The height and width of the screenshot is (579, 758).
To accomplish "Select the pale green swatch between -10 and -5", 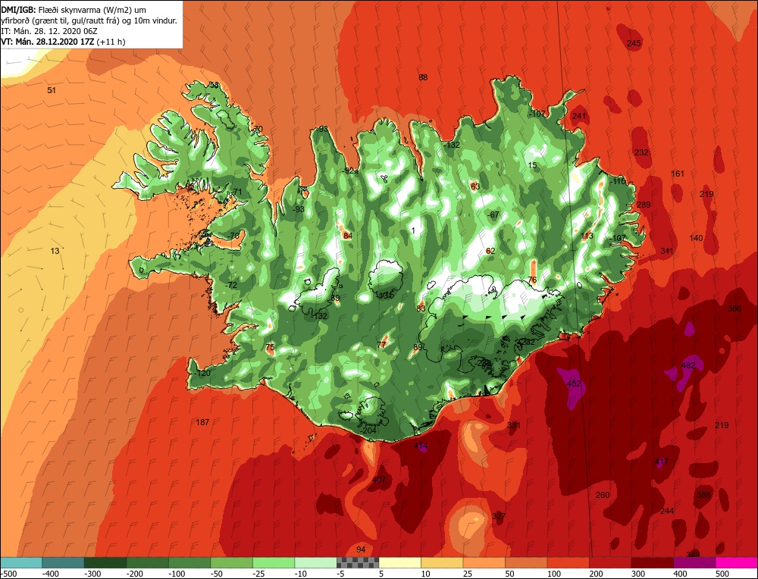I will point(315,562).
